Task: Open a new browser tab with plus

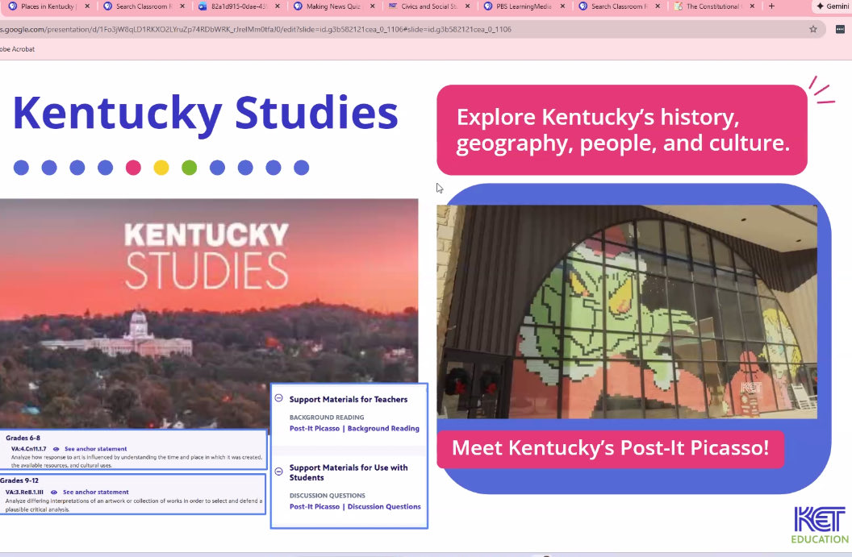Action: 771,6
